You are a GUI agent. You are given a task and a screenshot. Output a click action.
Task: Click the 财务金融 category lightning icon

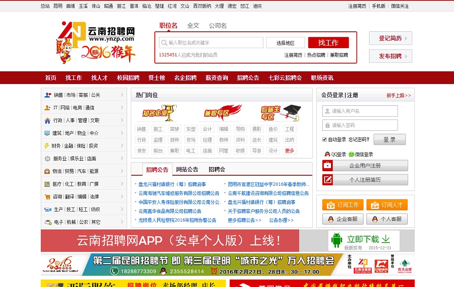click(x=47, y=146)
